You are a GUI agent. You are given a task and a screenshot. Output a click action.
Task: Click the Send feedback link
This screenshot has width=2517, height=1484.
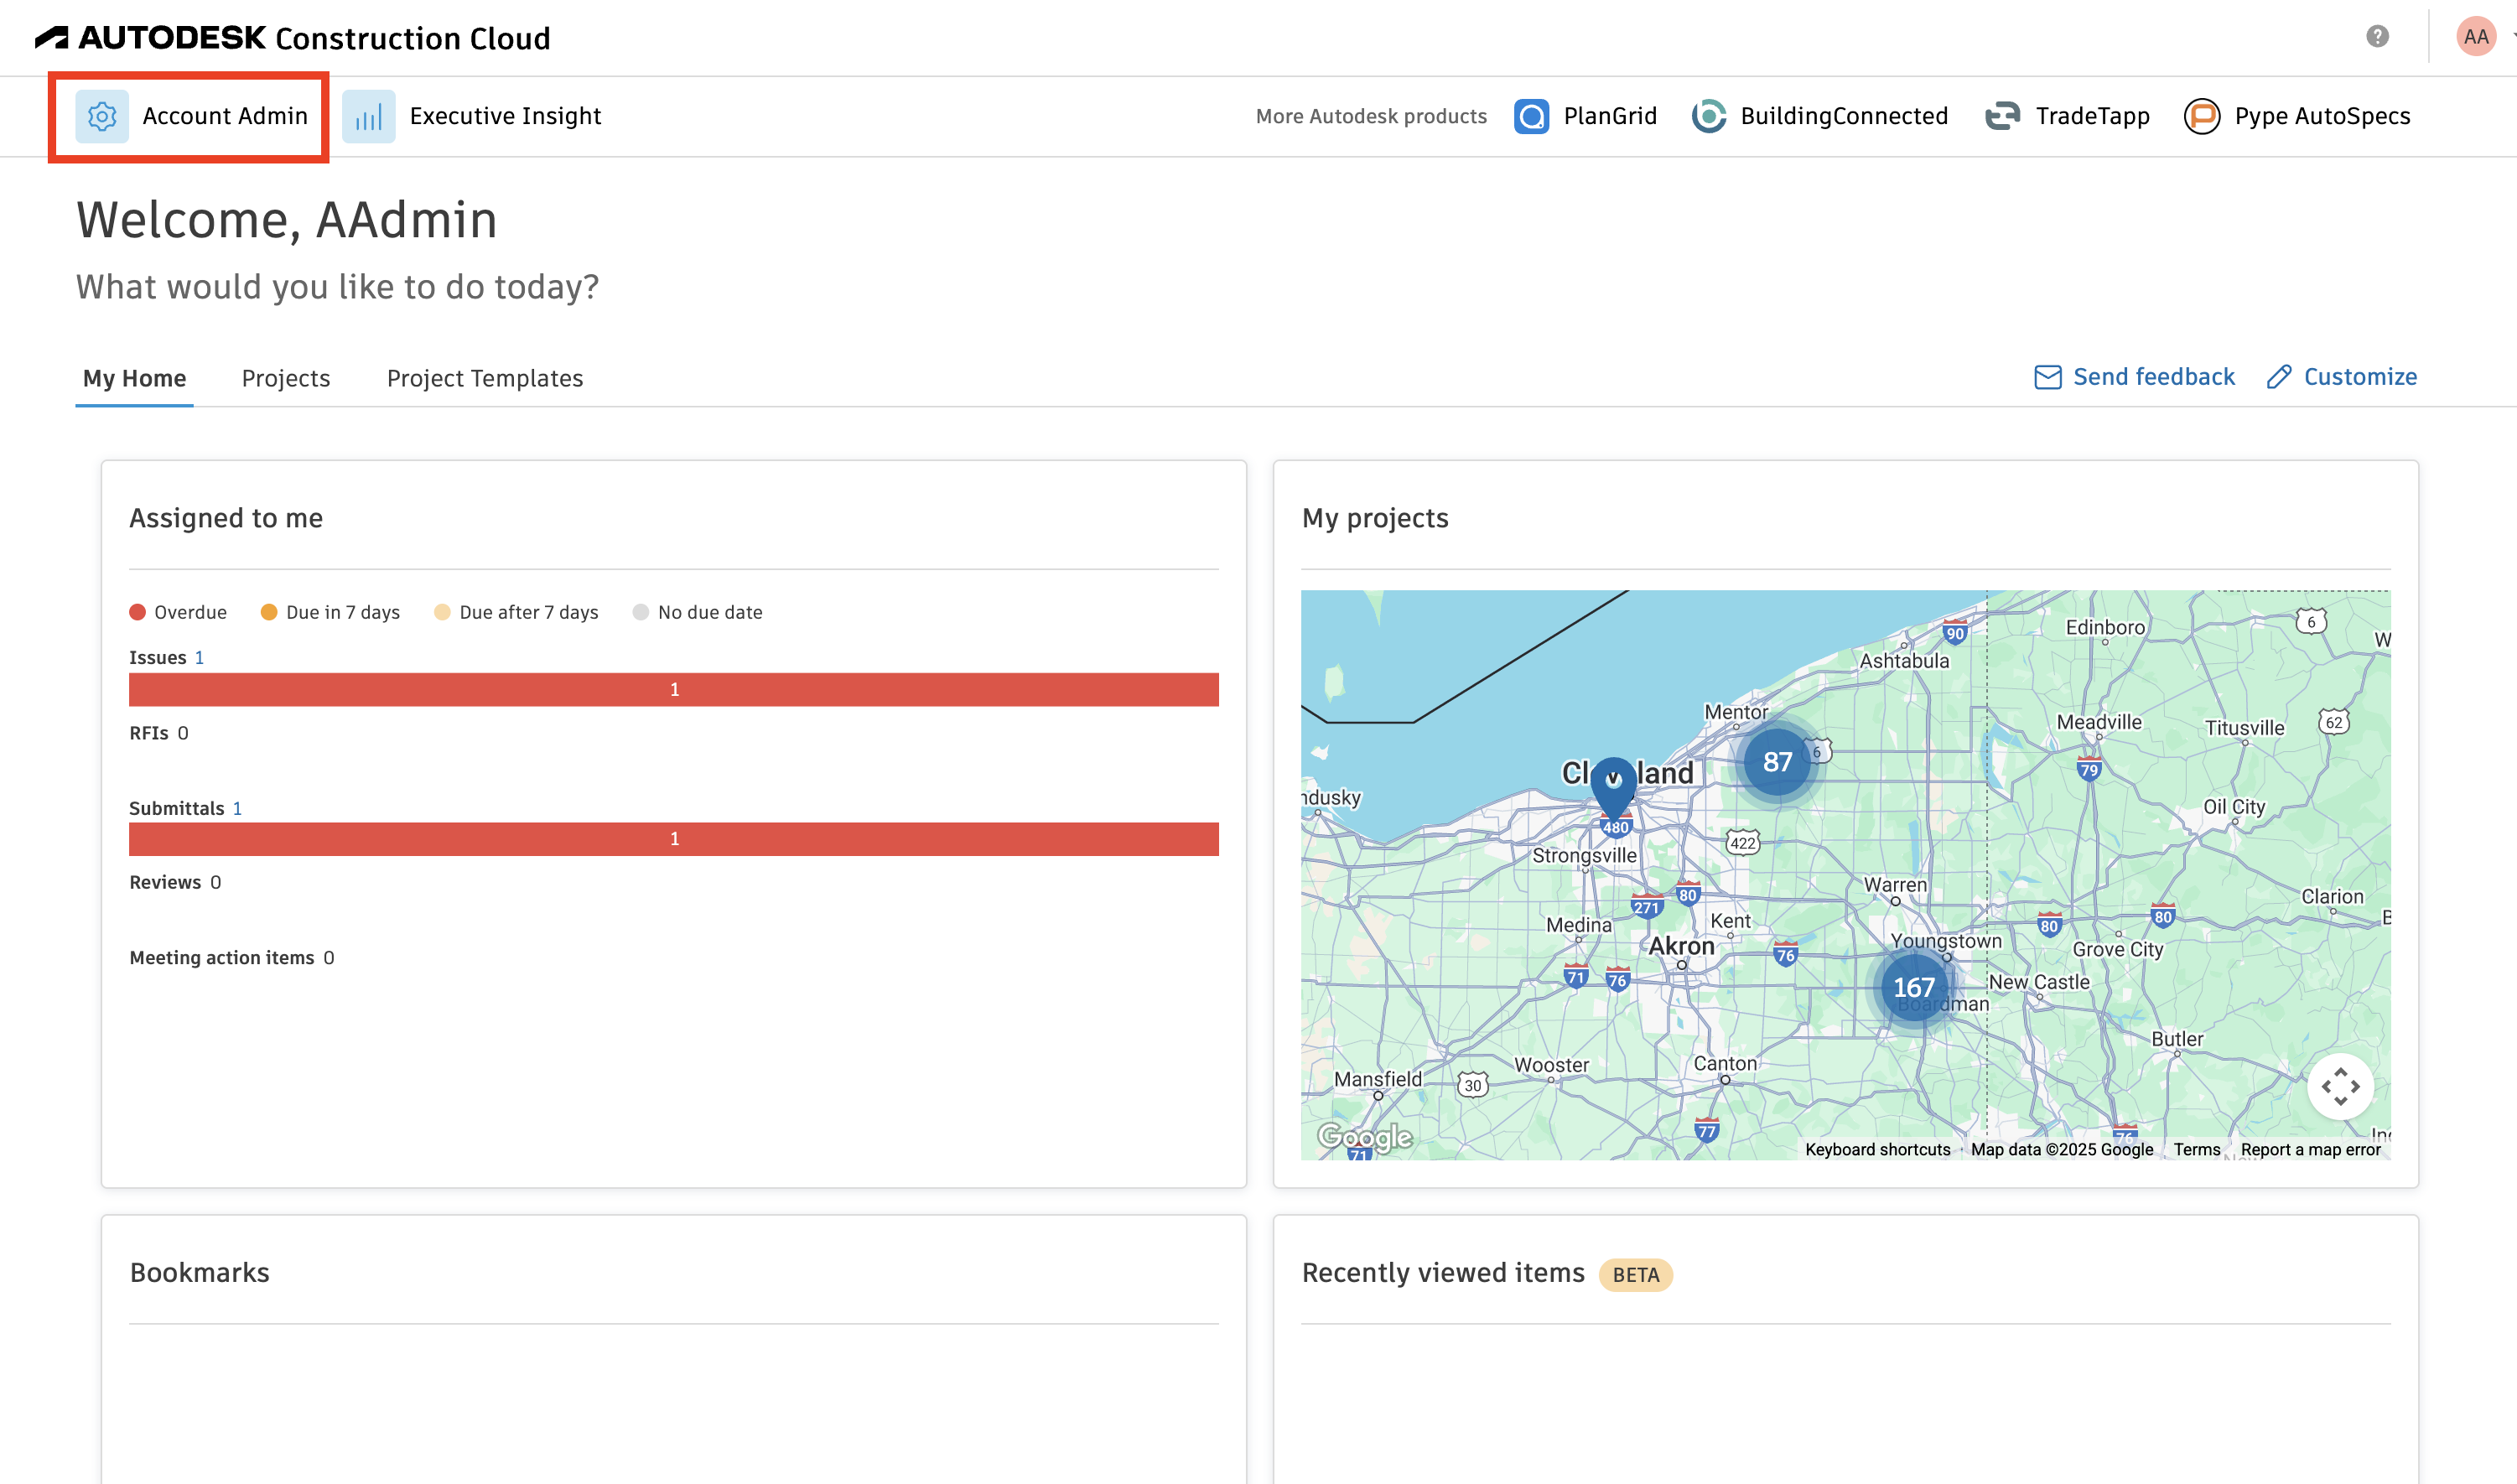(x=2154, y=377)
